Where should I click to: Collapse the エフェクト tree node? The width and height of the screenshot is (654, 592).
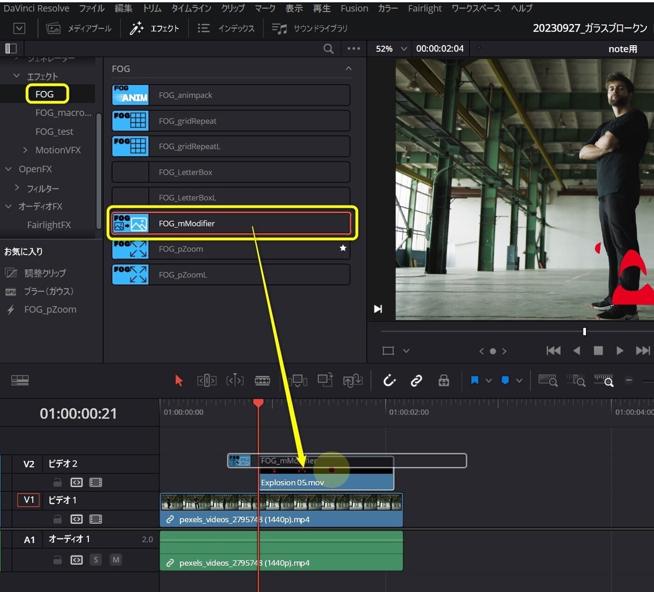(x=17, y=76)
